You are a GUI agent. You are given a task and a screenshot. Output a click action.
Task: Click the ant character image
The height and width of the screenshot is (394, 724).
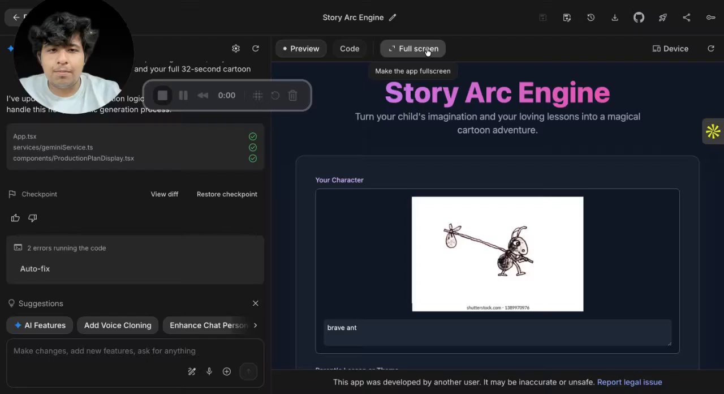click(498, 254)
